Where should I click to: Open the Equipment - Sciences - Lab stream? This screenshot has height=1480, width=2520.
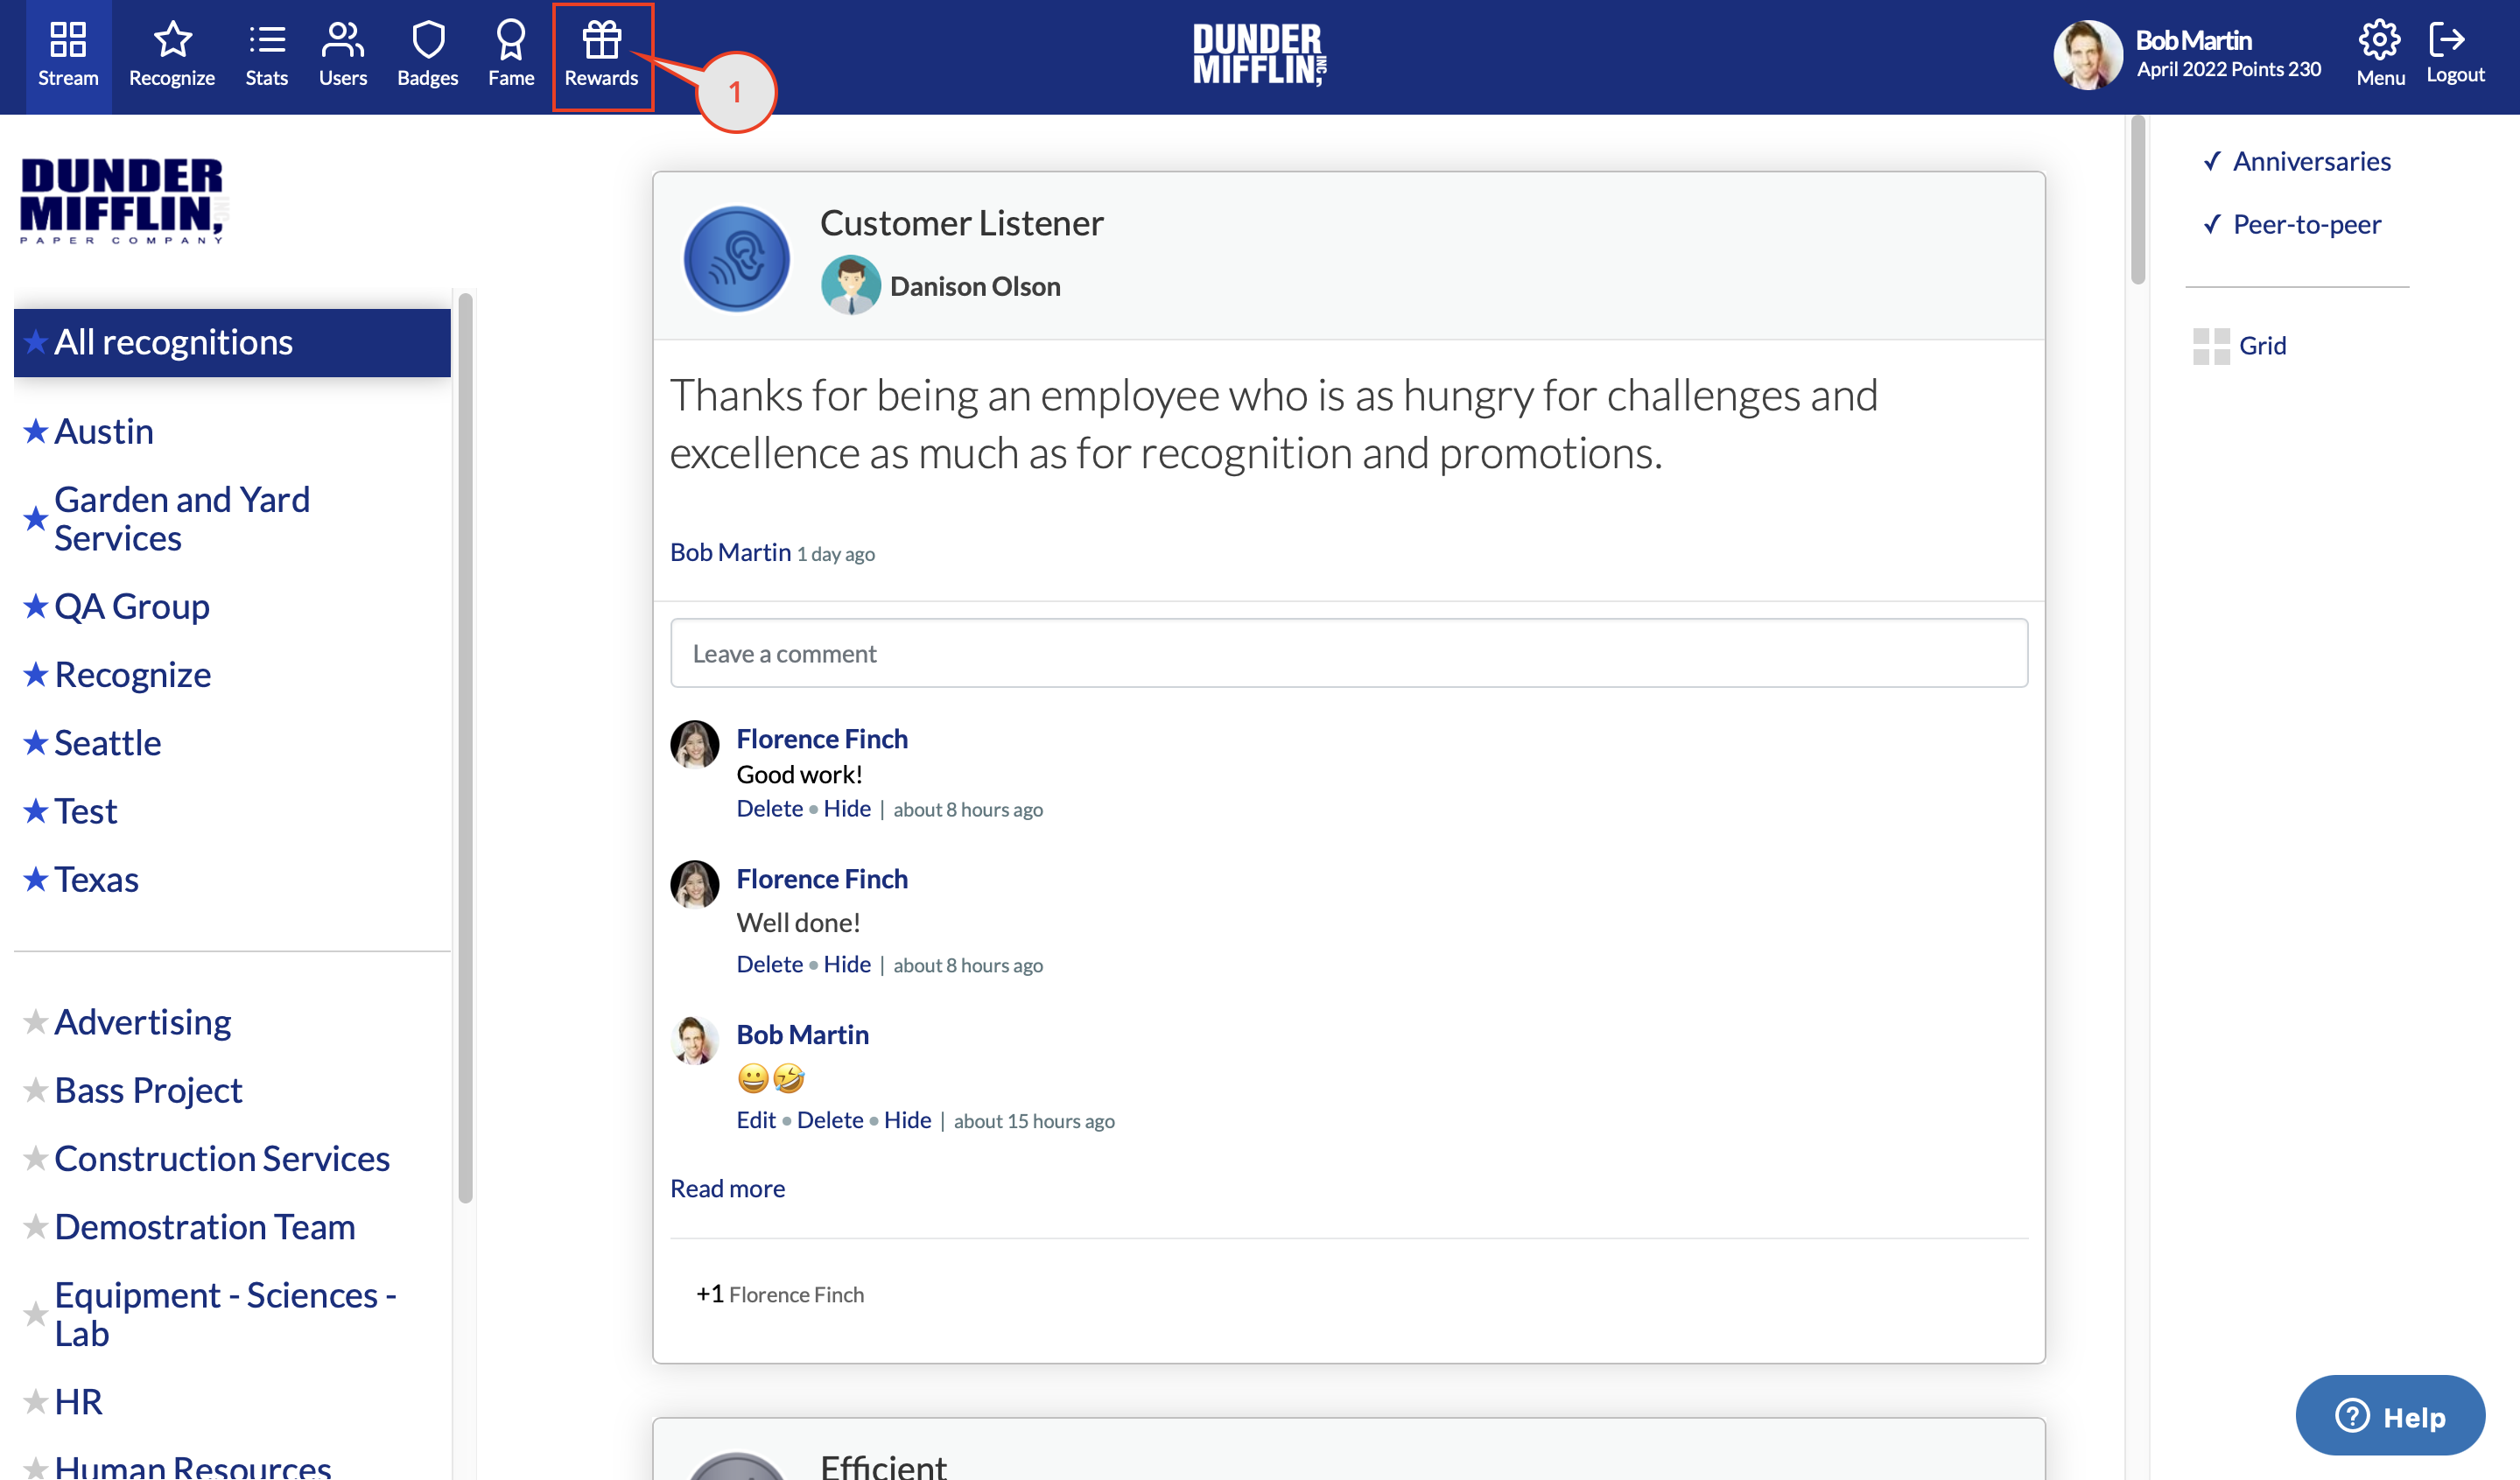coord(226,1314)
